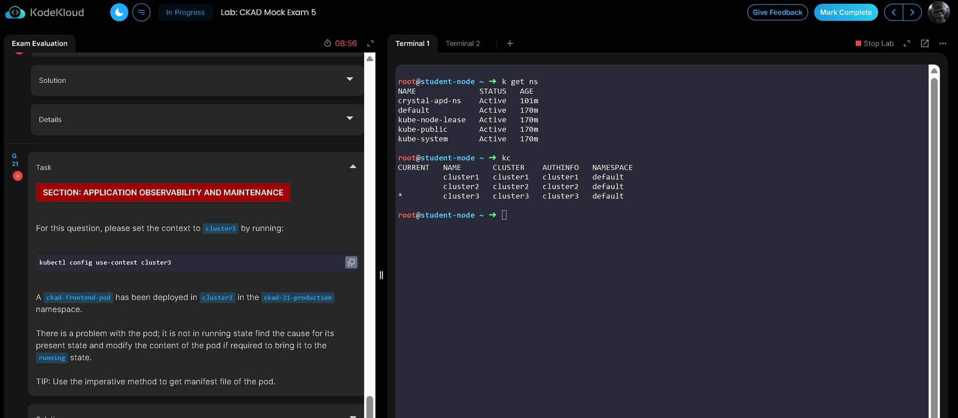
Task: Click kube-system in terminal output
Action: click(423, 139)
